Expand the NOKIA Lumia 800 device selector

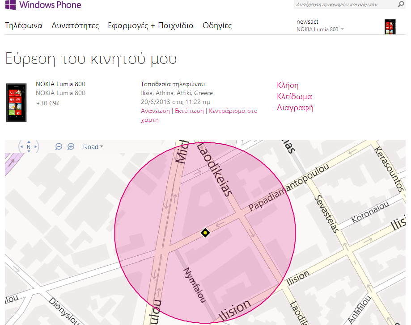pyautogui.click(x=320, y=29)
